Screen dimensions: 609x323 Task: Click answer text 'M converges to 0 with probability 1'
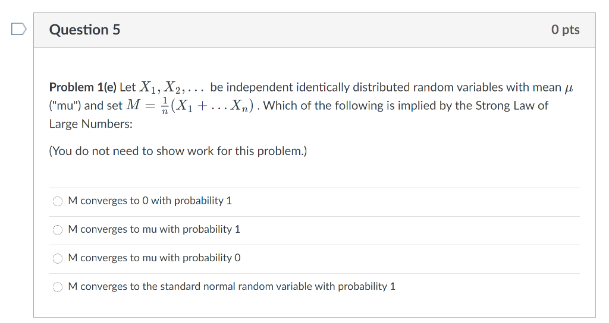(149, 201)
